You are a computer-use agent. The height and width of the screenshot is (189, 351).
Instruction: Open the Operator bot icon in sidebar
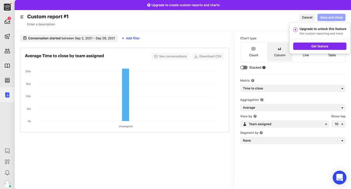[x=7, y=80]
